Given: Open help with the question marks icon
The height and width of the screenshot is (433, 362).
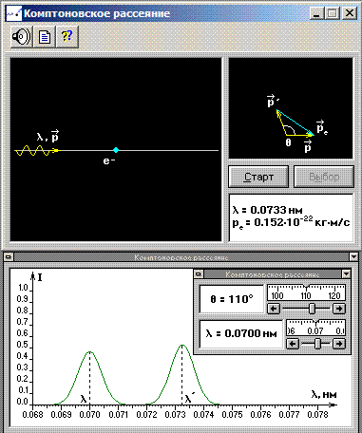Looking at the screenshot, I should pos(67,37).
